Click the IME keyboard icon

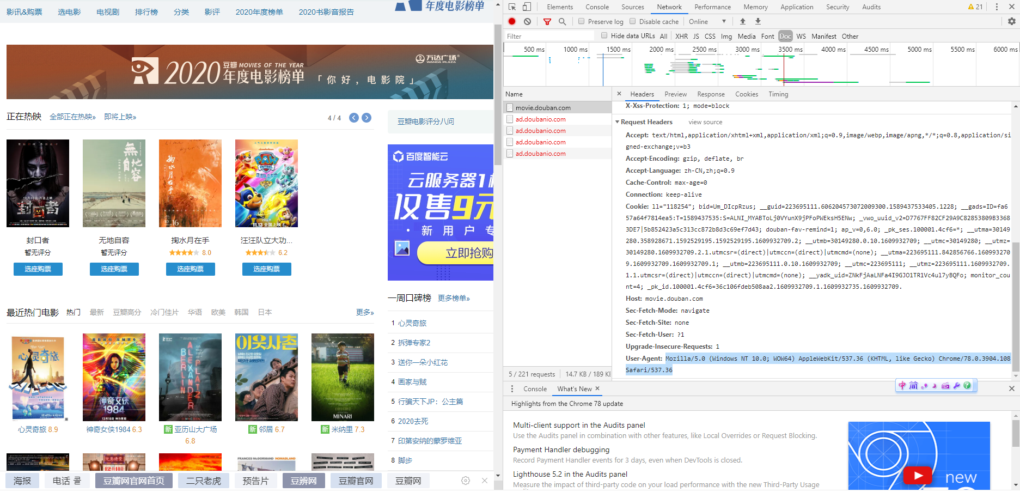pos(945,385)
